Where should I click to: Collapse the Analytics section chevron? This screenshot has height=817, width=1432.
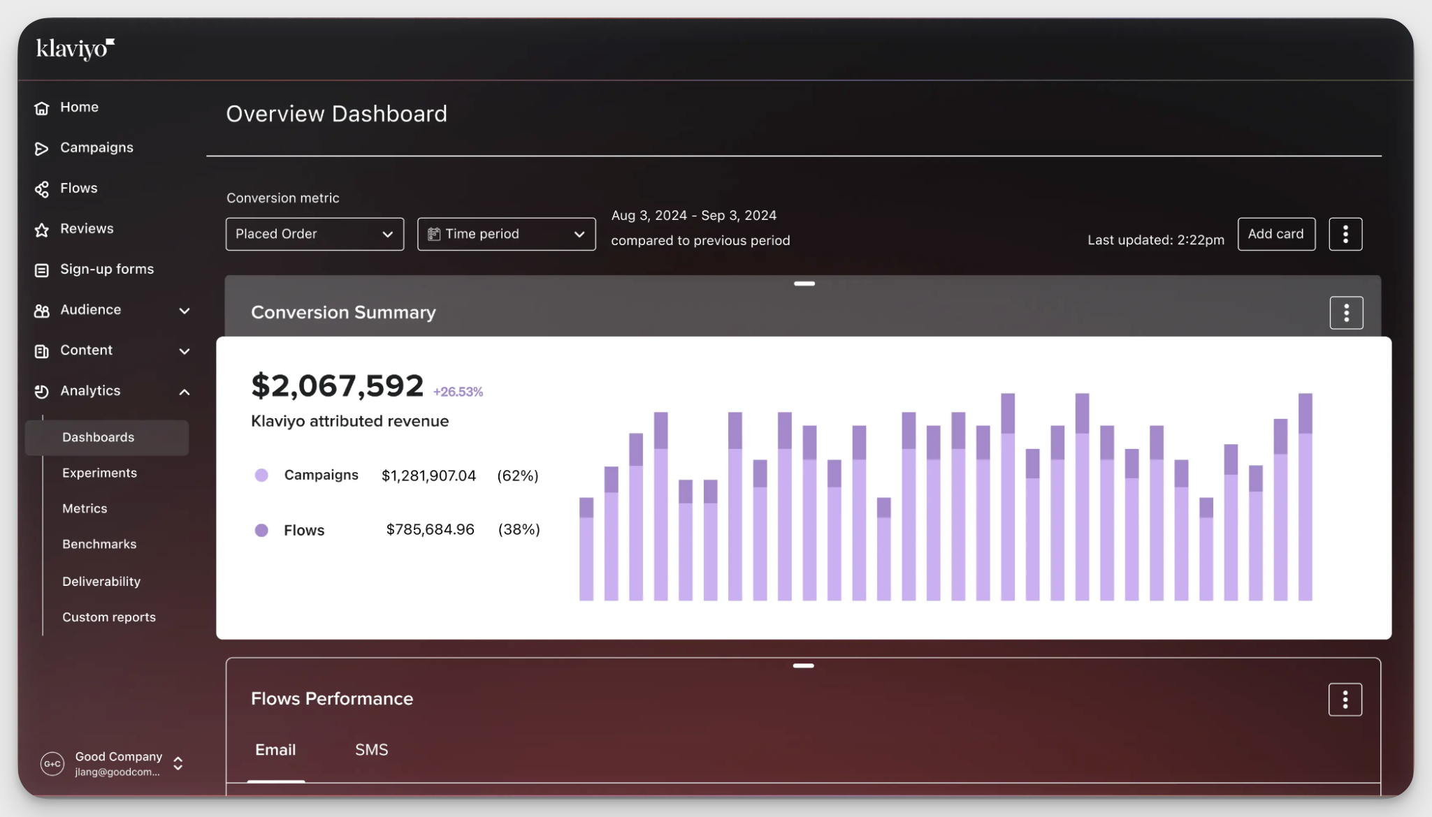click(185, 392)
